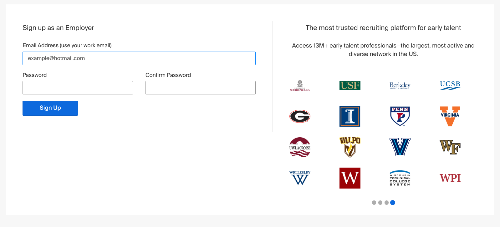
Task: Select the Wellesley W logo
Action: point(300,178)
